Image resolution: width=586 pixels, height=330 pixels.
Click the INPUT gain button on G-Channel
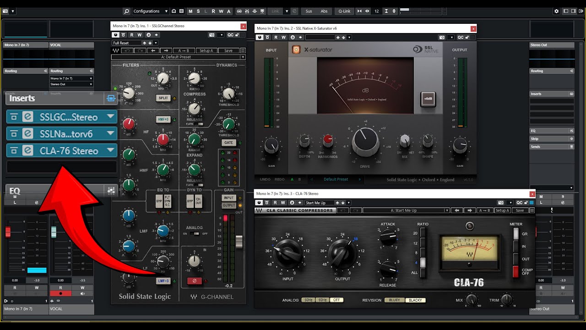point(228,198)
